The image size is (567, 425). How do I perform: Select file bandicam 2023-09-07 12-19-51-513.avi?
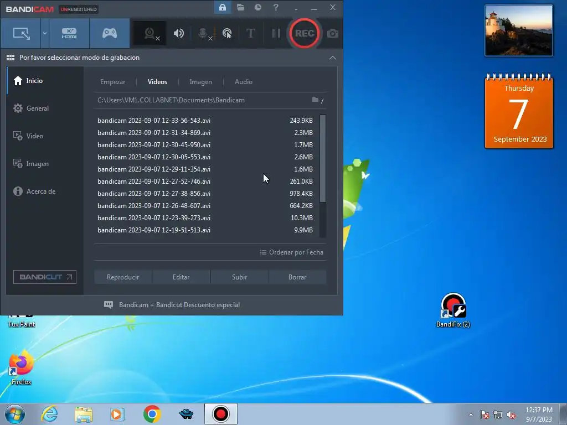pyautogui.click(x=205, y=230)
